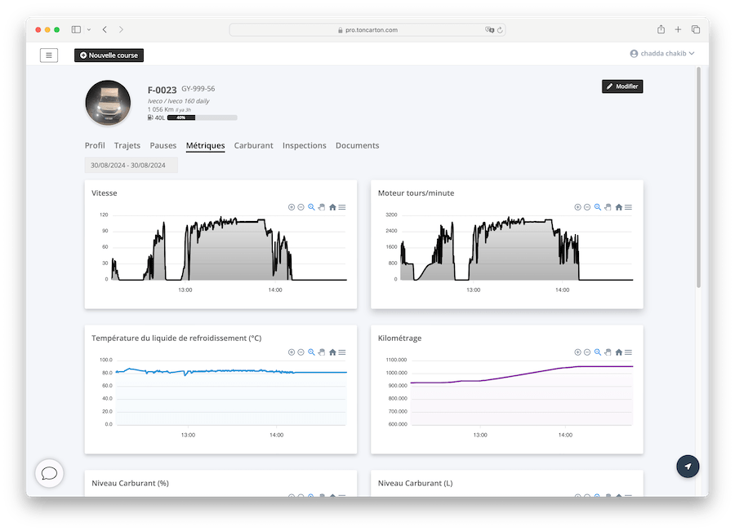Click the 40% fuel level bar
This screenshot has width=735, height=531.
click(202, 117)
